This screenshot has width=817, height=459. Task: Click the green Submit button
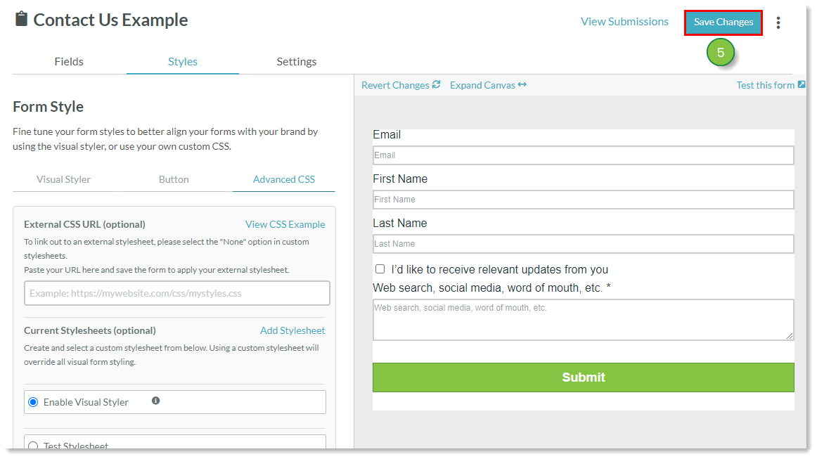[x=583, y=377]
